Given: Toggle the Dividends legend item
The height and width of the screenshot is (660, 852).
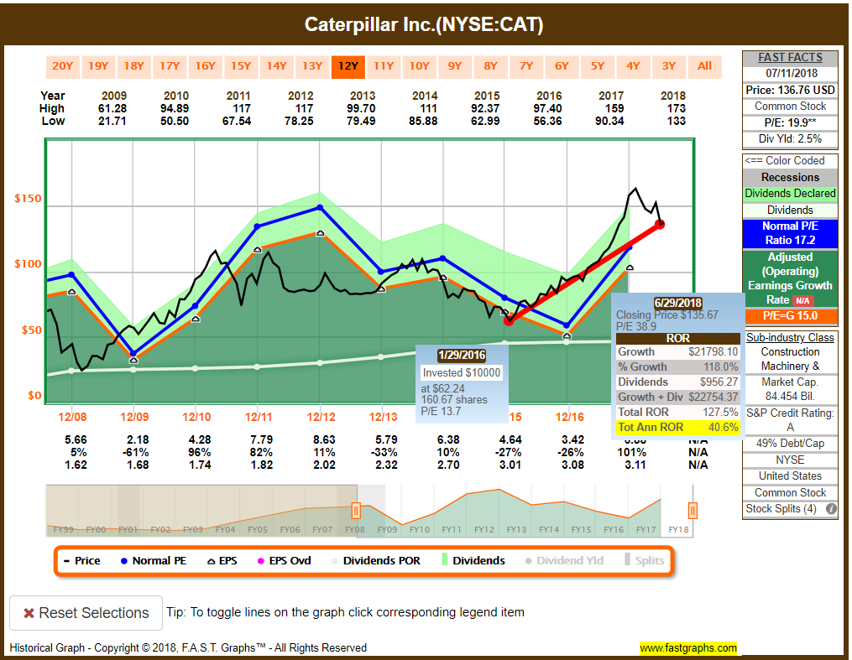Looking at the screenshot, I should (473, 561).
